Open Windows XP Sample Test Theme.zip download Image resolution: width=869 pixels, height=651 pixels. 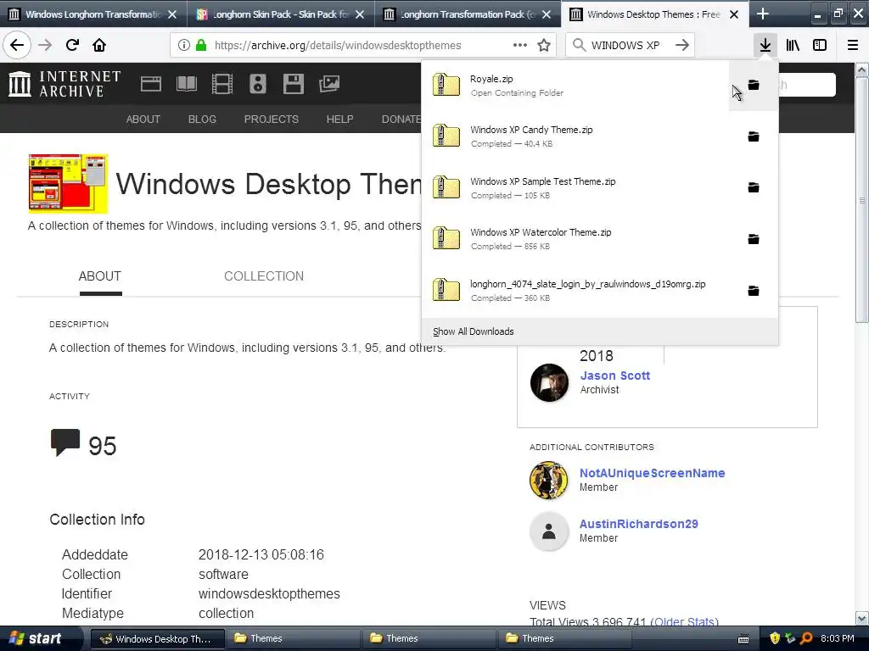[x=575, y=187]
